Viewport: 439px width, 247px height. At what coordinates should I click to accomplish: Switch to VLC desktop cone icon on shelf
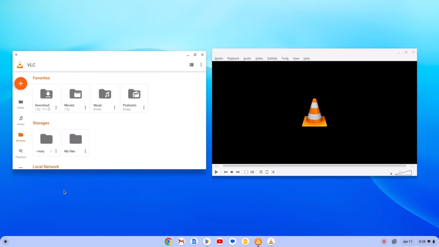271,241
